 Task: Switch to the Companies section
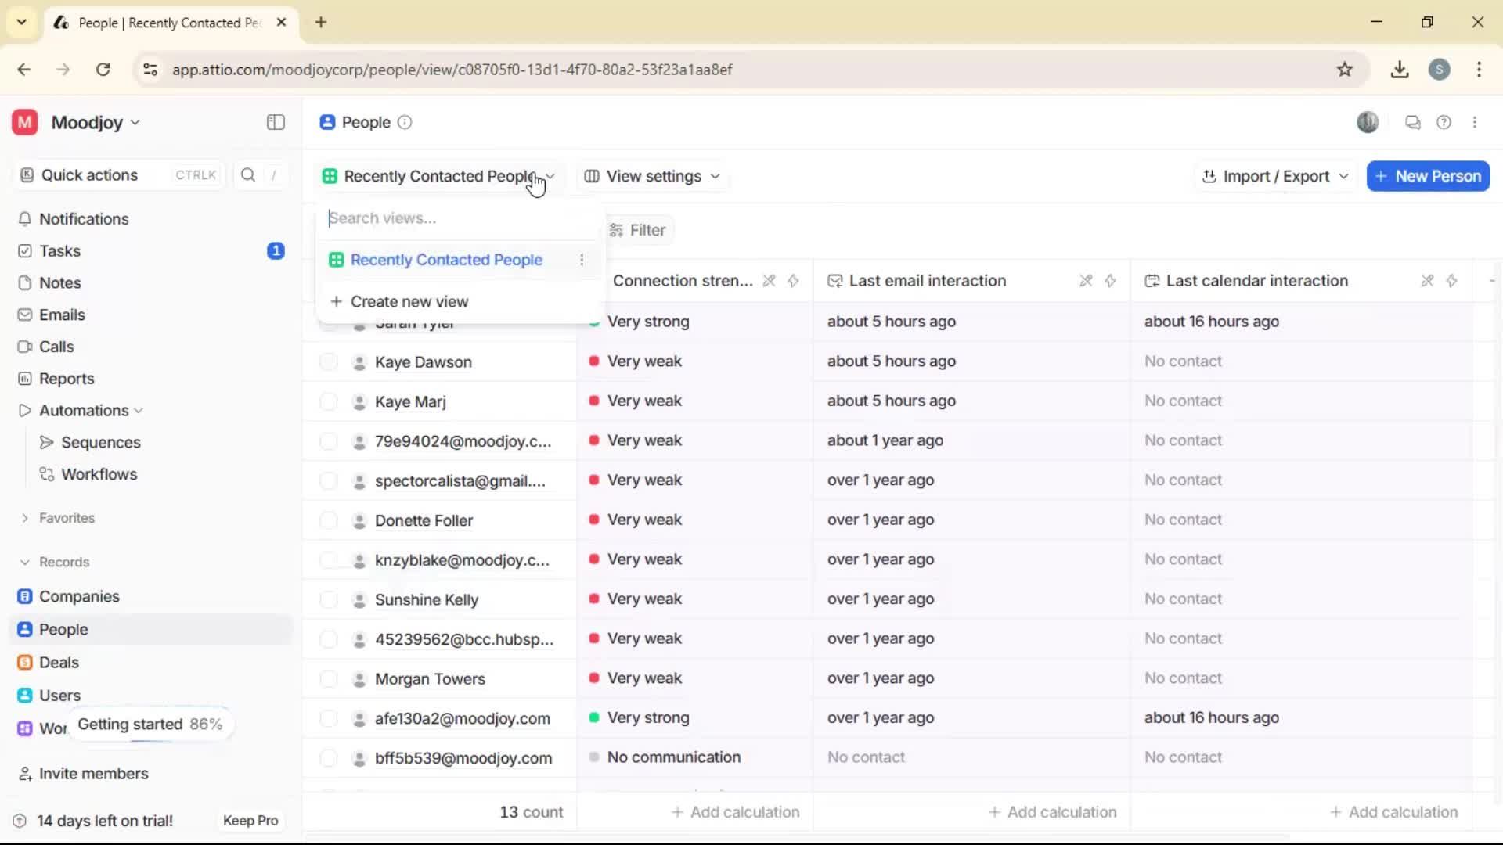pyautogui.click(x=78, y=595)
